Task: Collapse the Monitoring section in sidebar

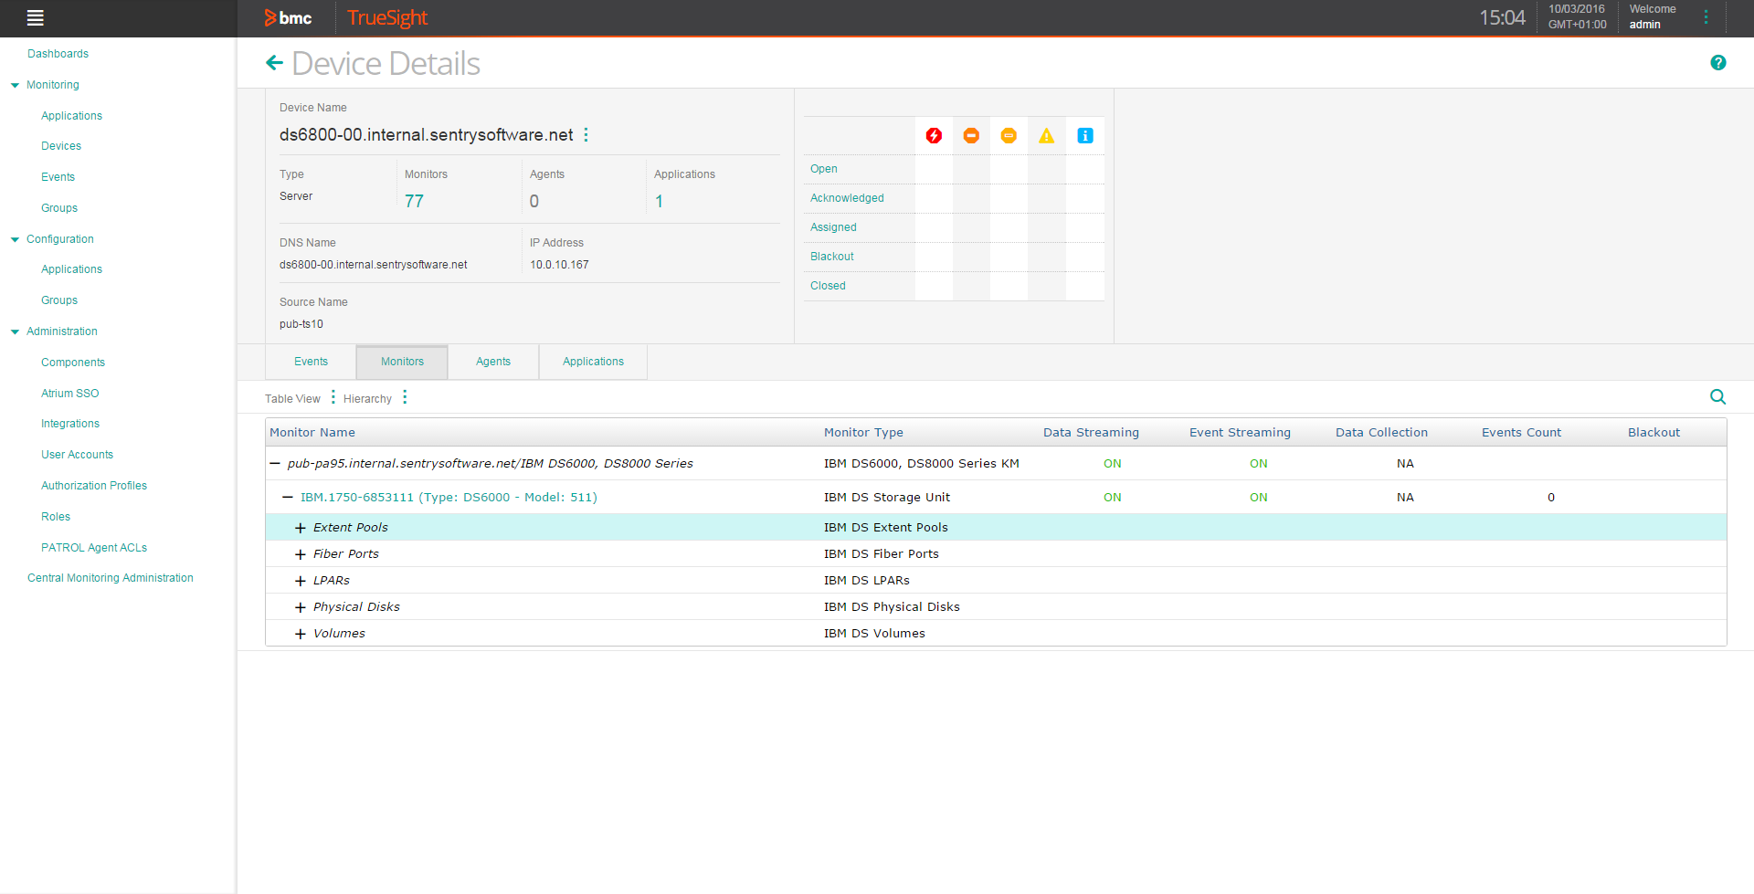Action: tap(15, 86)
